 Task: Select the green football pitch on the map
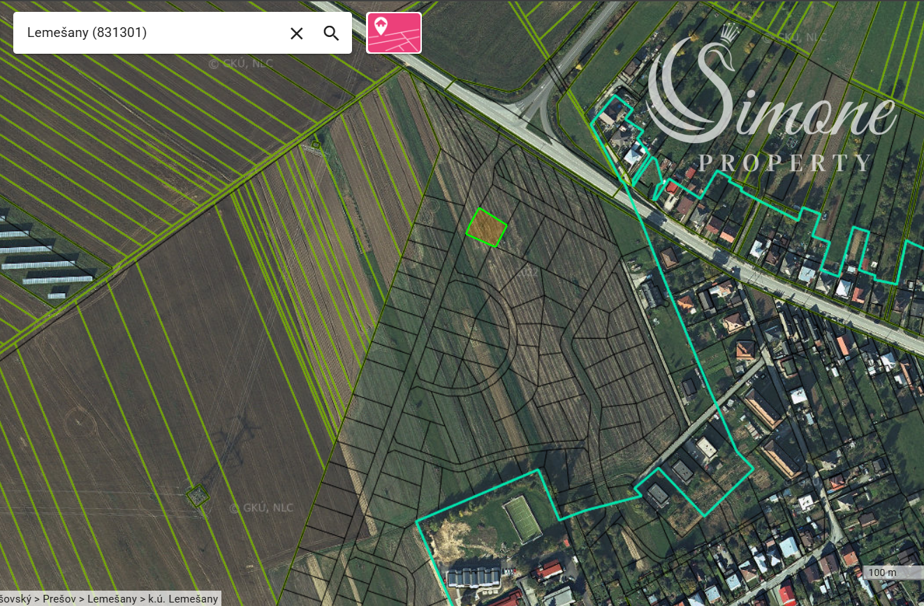click(522, 519)
